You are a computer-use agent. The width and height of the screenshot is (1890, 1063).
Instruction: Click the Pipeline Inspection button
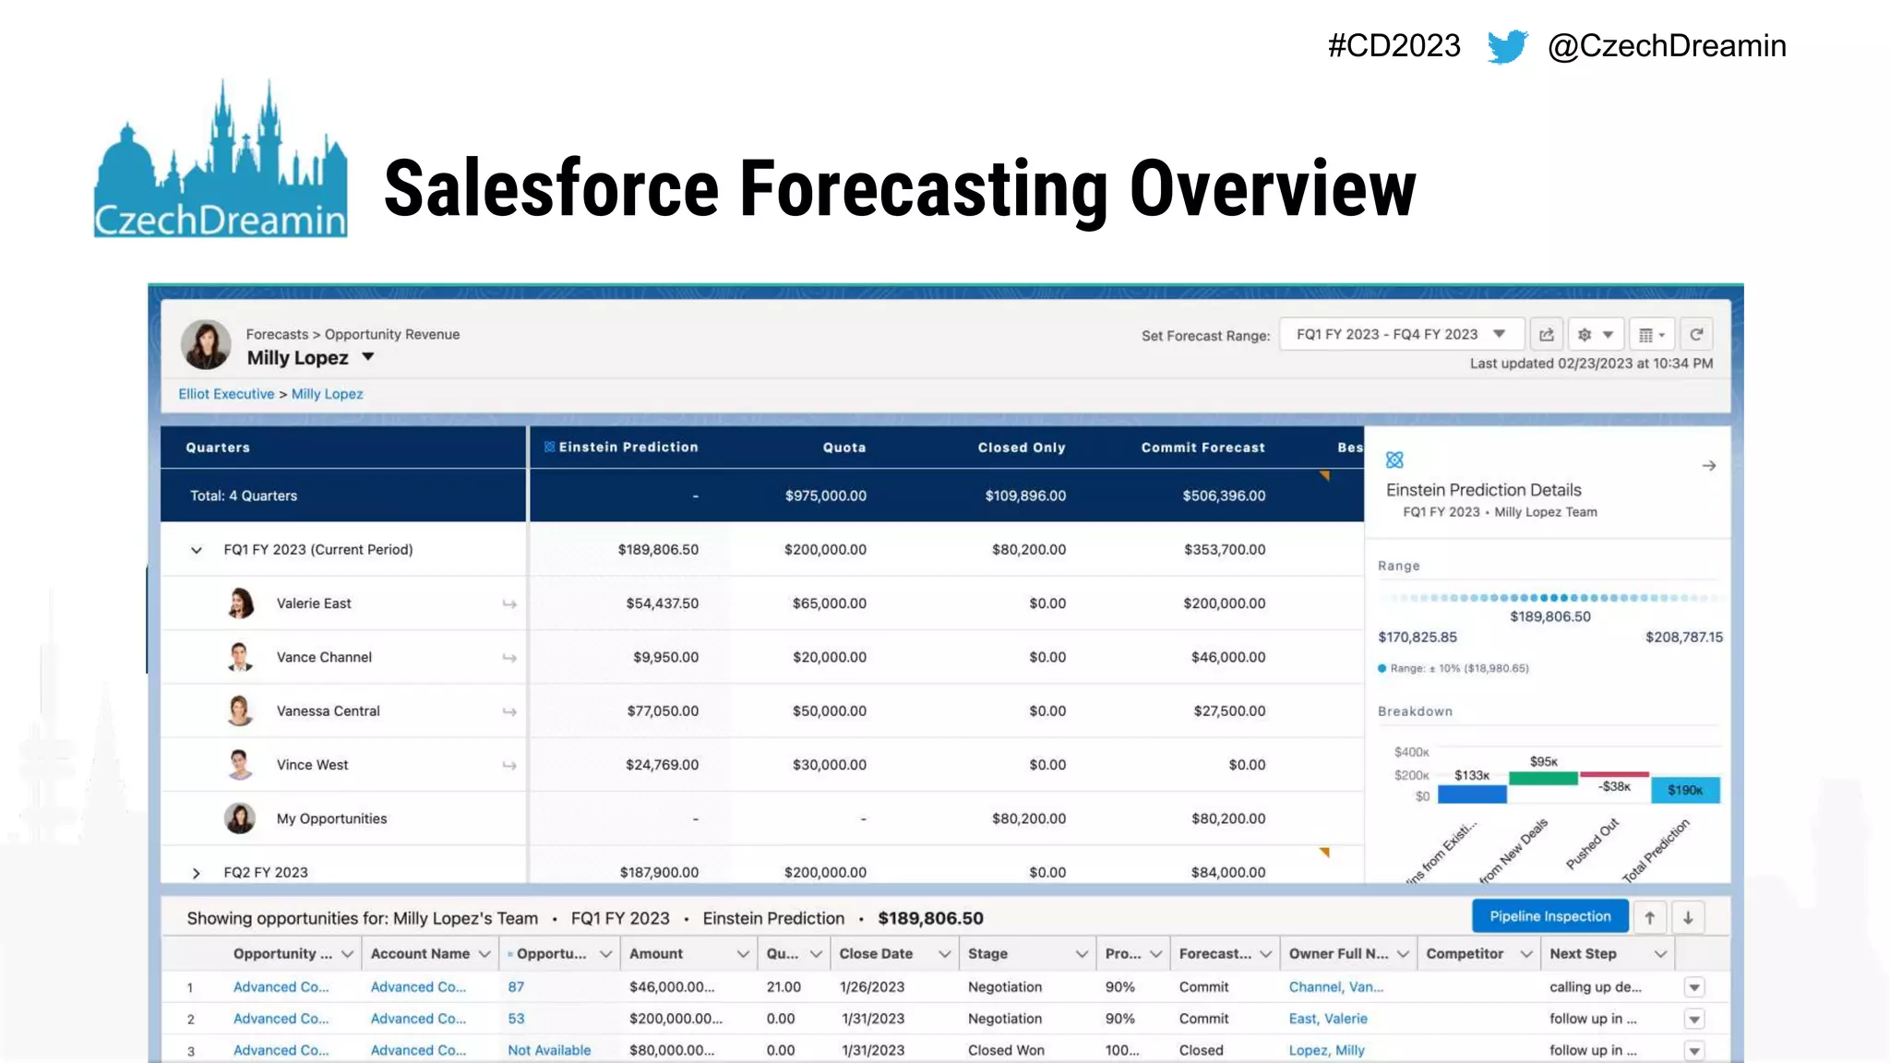point(1549,916)
